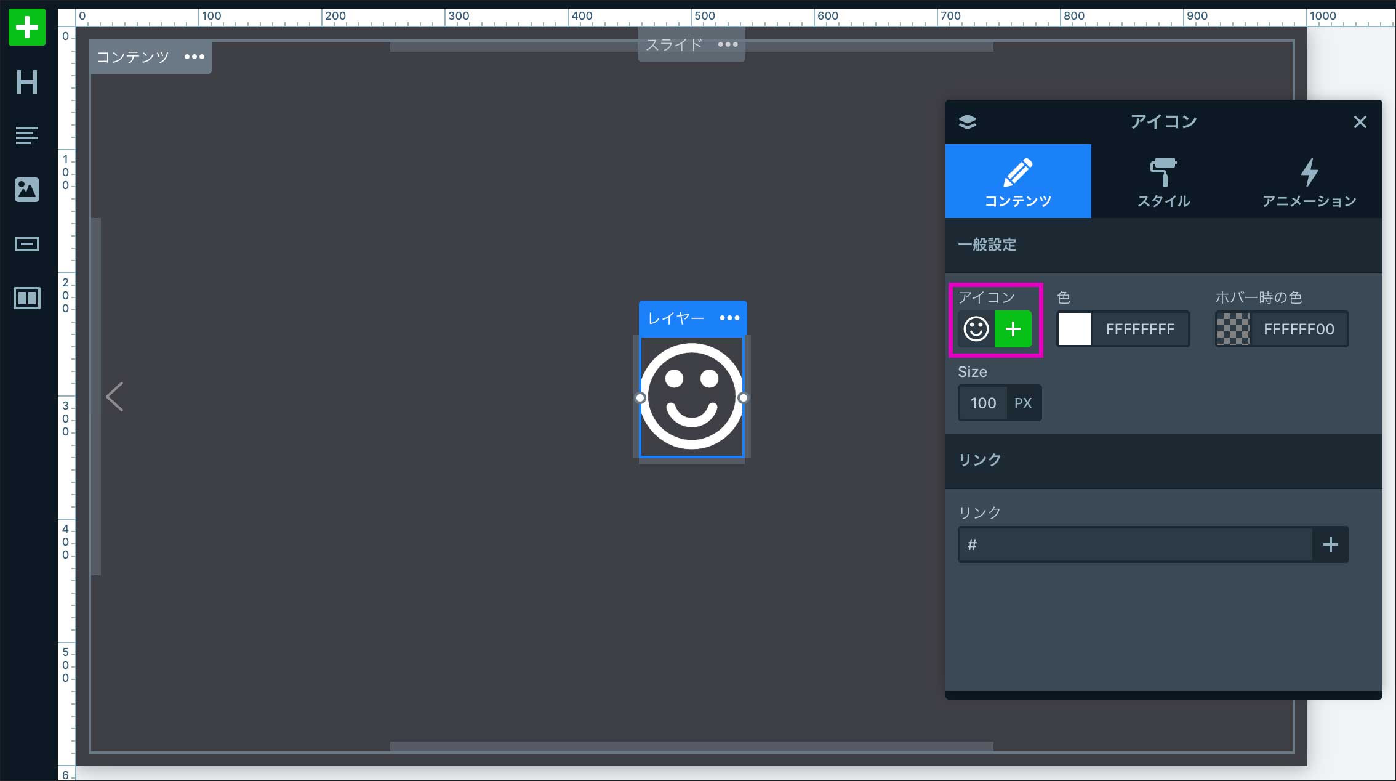
Task: Select the image layer tool
Action: 27,190
